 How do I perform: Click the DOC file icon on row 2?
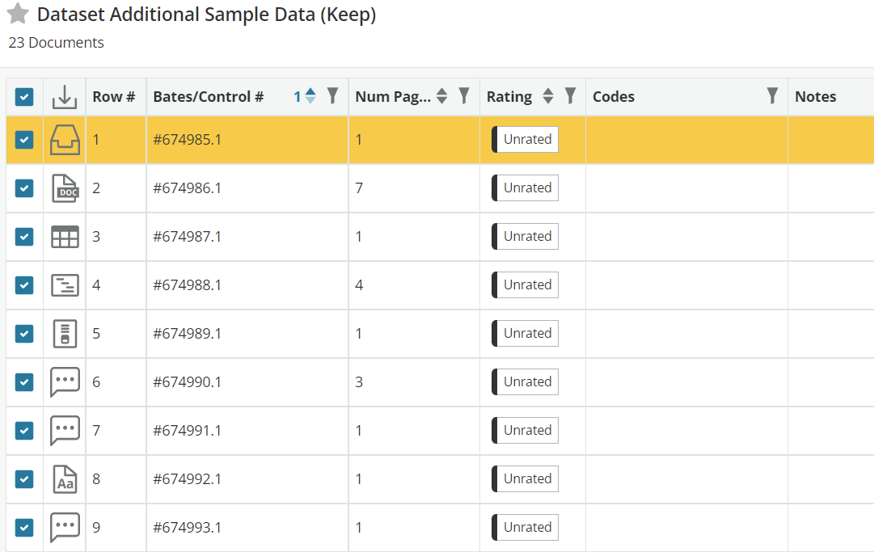pyautogui.click(x=64, y=188)
